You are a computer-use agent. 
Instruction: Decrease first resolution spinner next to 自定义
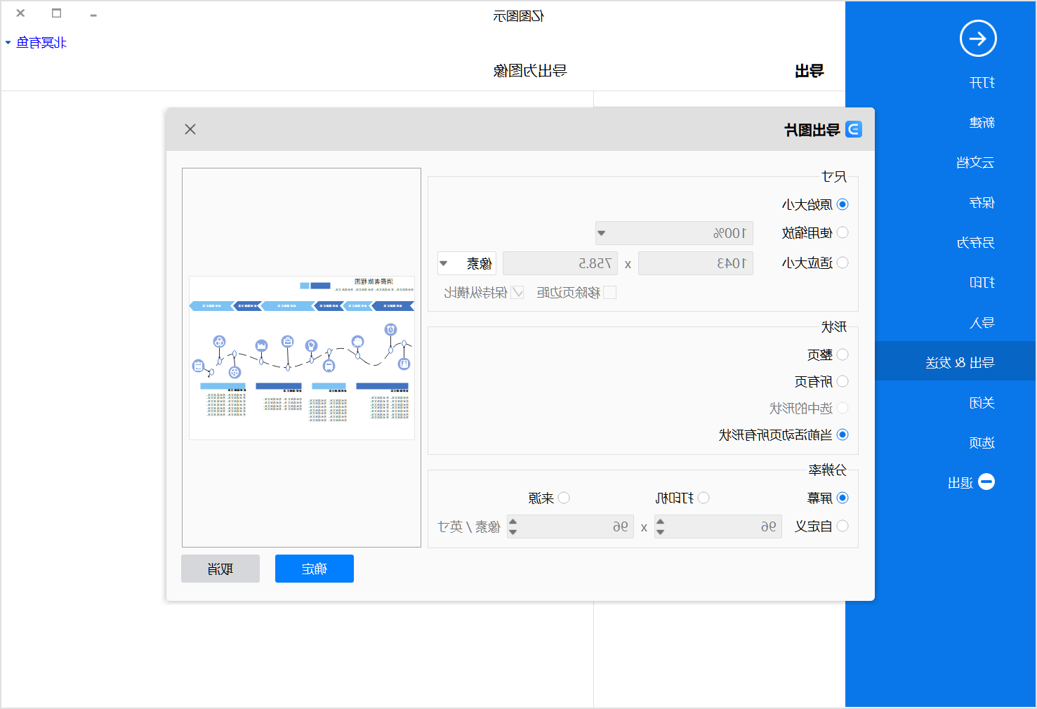(660, 532)
